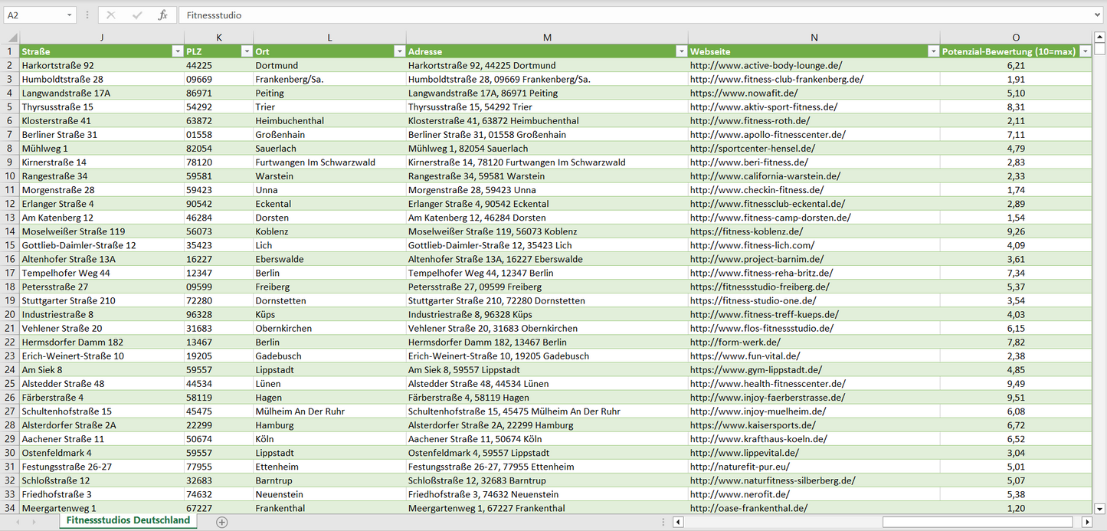Select the Fitnessstudios Deutschland sheet tab

pos(128,520)
